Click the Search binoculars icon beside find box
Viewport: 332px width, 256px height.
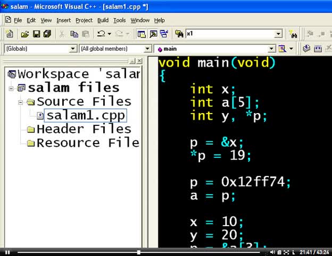tap(294, 34)
